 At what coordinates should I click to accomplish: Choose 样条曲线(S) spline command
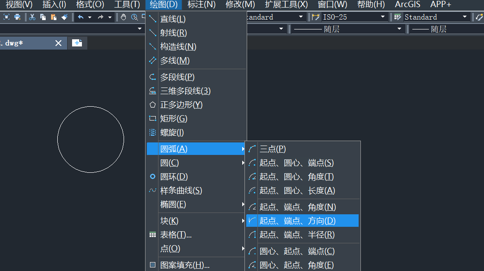pyautogui.click(x=196, y=191)
